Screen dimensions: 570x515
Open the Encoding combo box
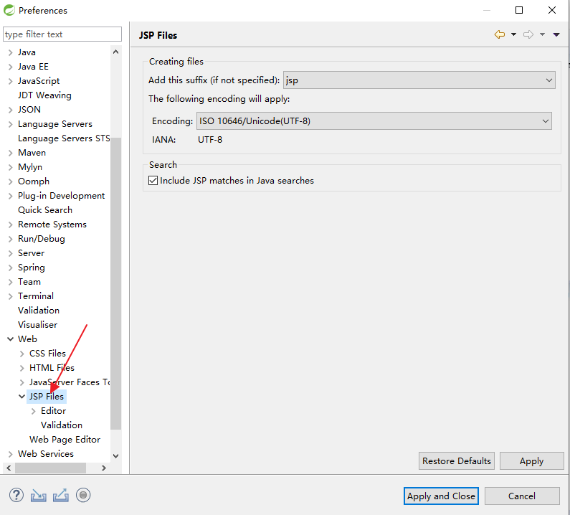374,121
